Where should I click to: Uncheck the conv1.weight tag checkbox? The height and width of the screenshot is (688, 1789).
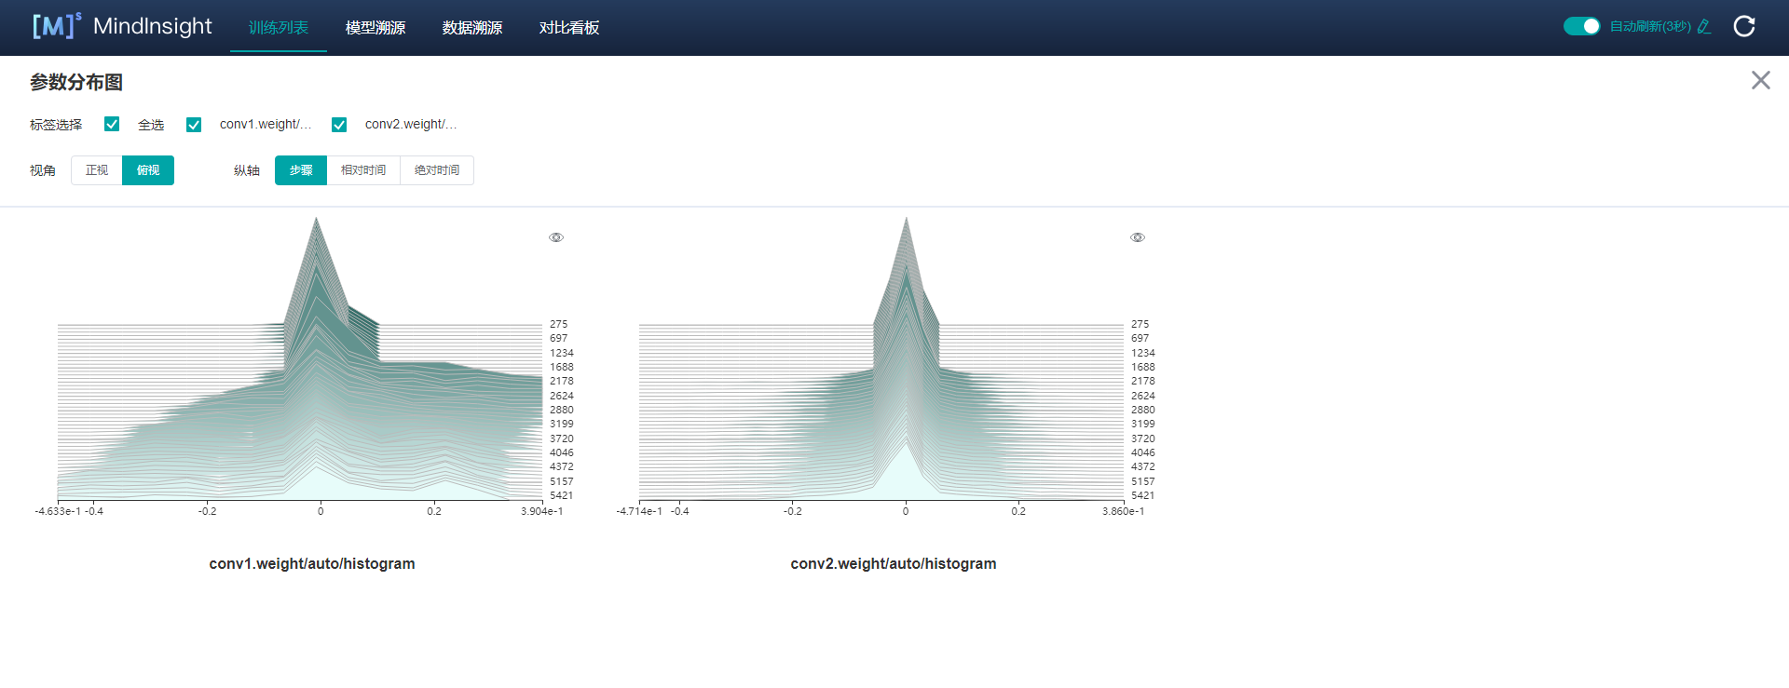pos(194,124)
